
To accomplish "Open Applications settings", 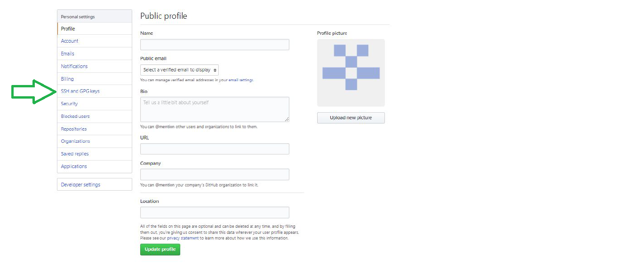I will 74,167.
